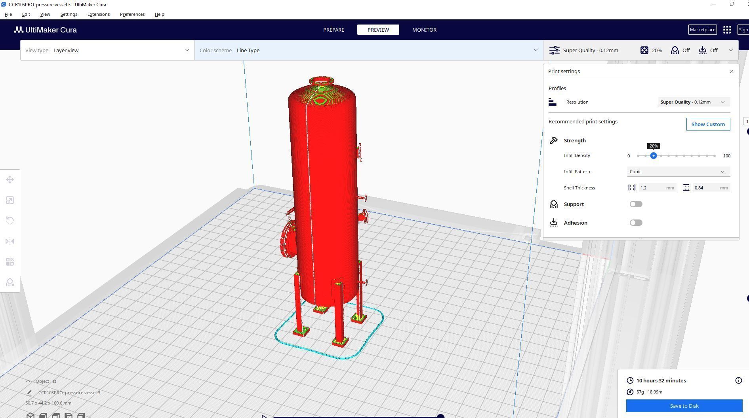Open the Edit menu

26,14
